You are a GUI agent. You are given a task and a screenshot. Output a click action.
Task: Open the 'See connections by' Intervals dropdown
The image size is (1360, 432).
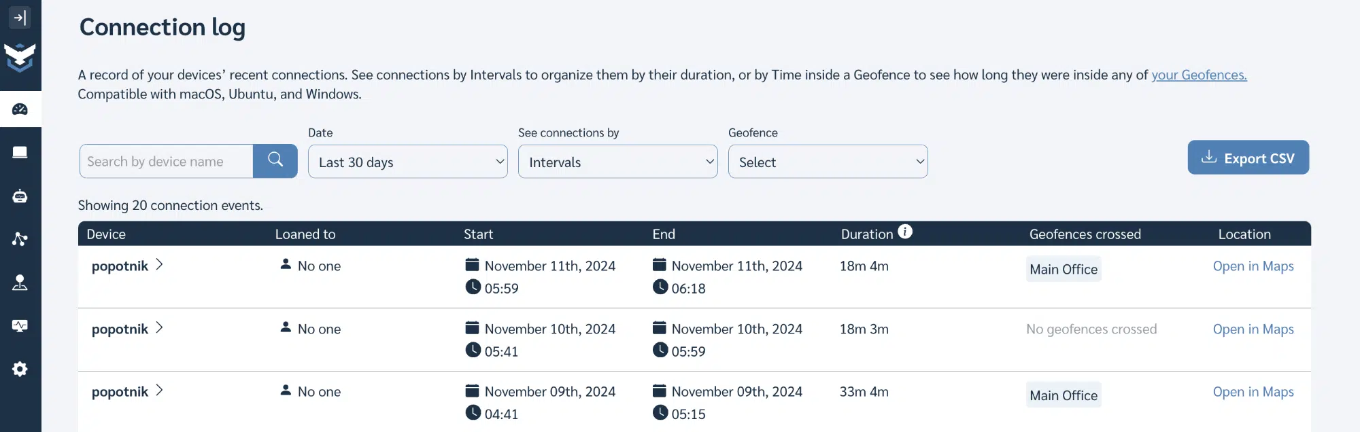[617, 162]
